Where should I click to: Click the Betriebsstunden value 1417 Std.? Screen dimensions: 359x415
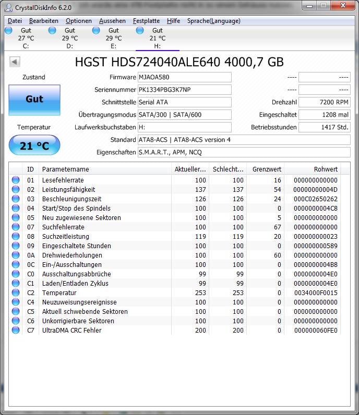click(324, 127)
